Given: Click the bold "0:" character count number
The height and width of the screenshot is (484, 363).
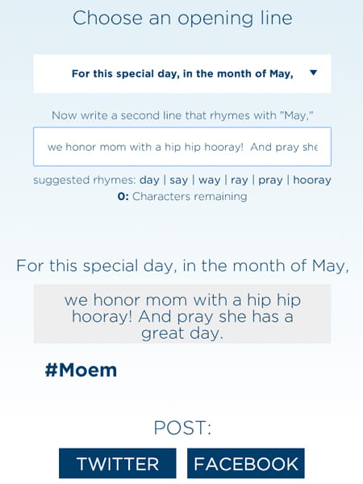Looking at the screenshot, I should coord(123,196).
